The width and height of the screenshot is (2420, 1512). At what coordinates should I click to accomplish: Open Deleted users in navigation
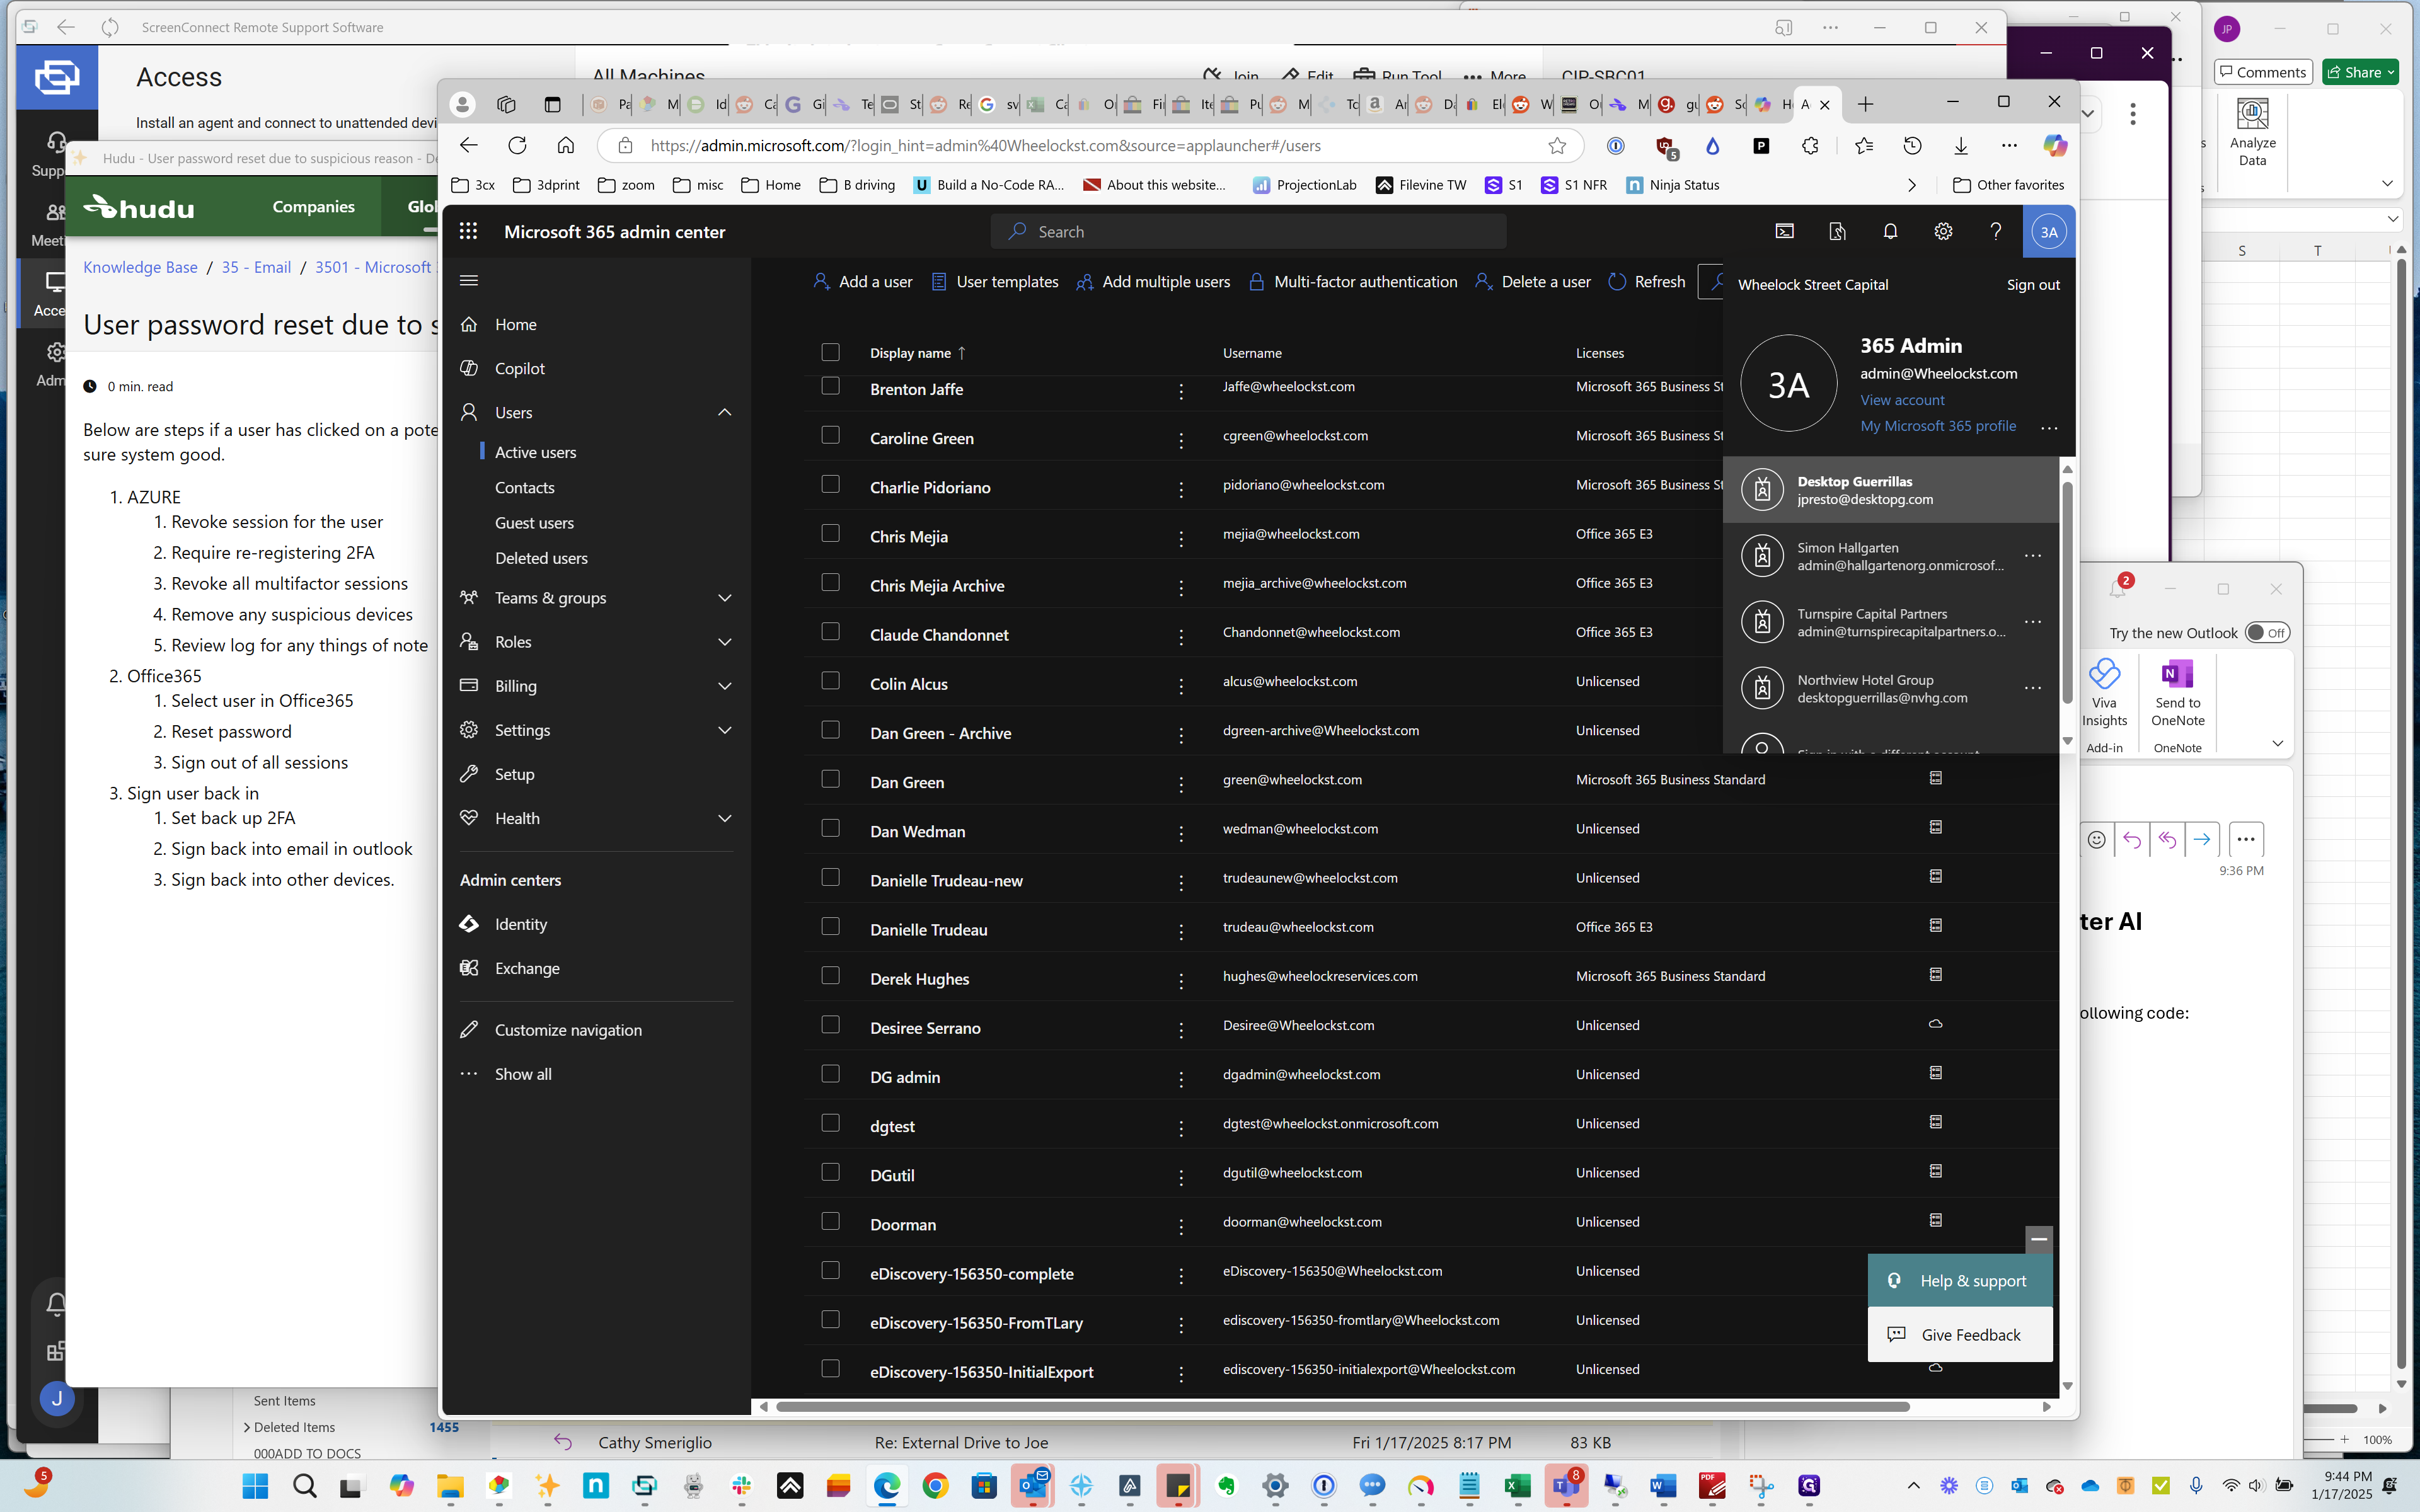coord(541,558)
